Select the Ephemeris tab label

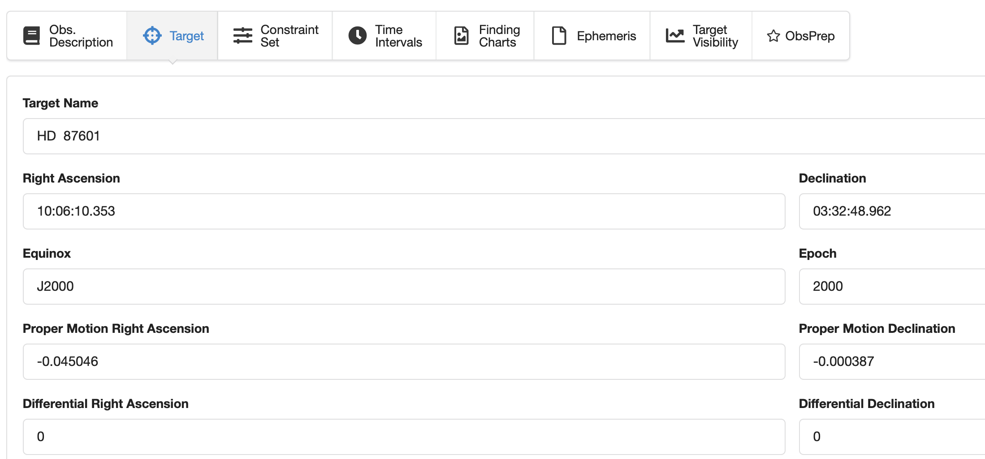(606, 36)
